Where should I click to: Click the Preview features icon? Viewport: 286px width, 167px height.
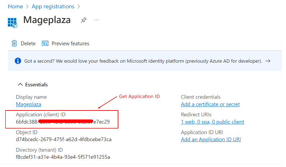point(45,44)
